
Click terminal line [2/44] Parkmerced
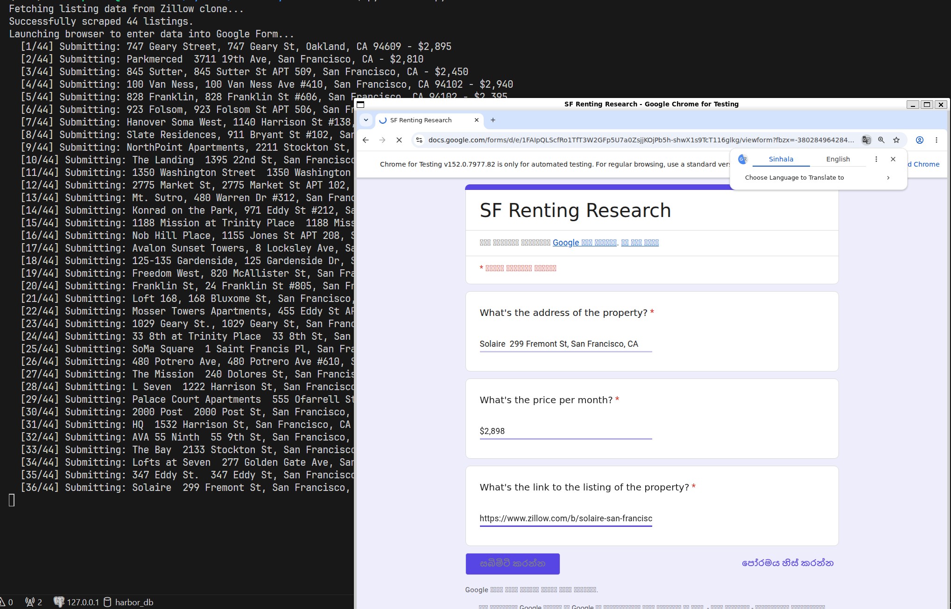pos(222,59)
